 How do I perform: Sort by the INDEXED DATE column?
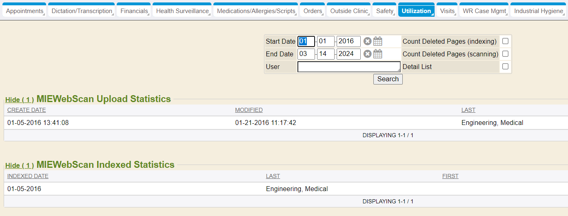click(28, 176)
